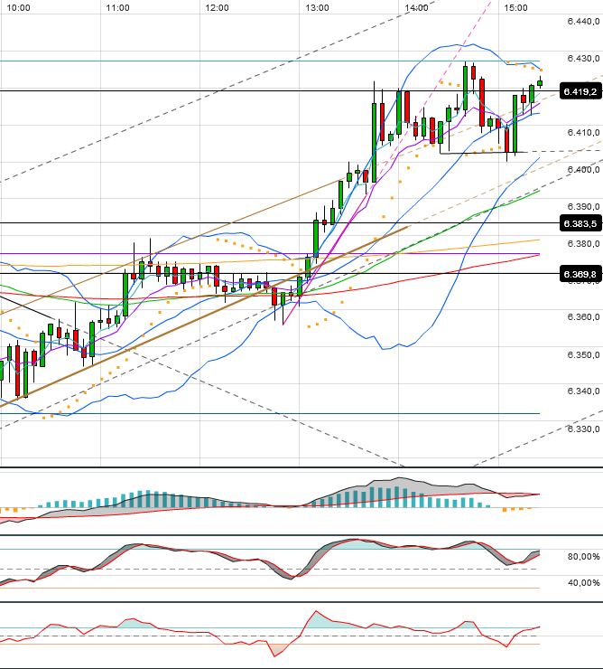
Task: Click the 6.419,2 price level label
Action: click(580, 91)
